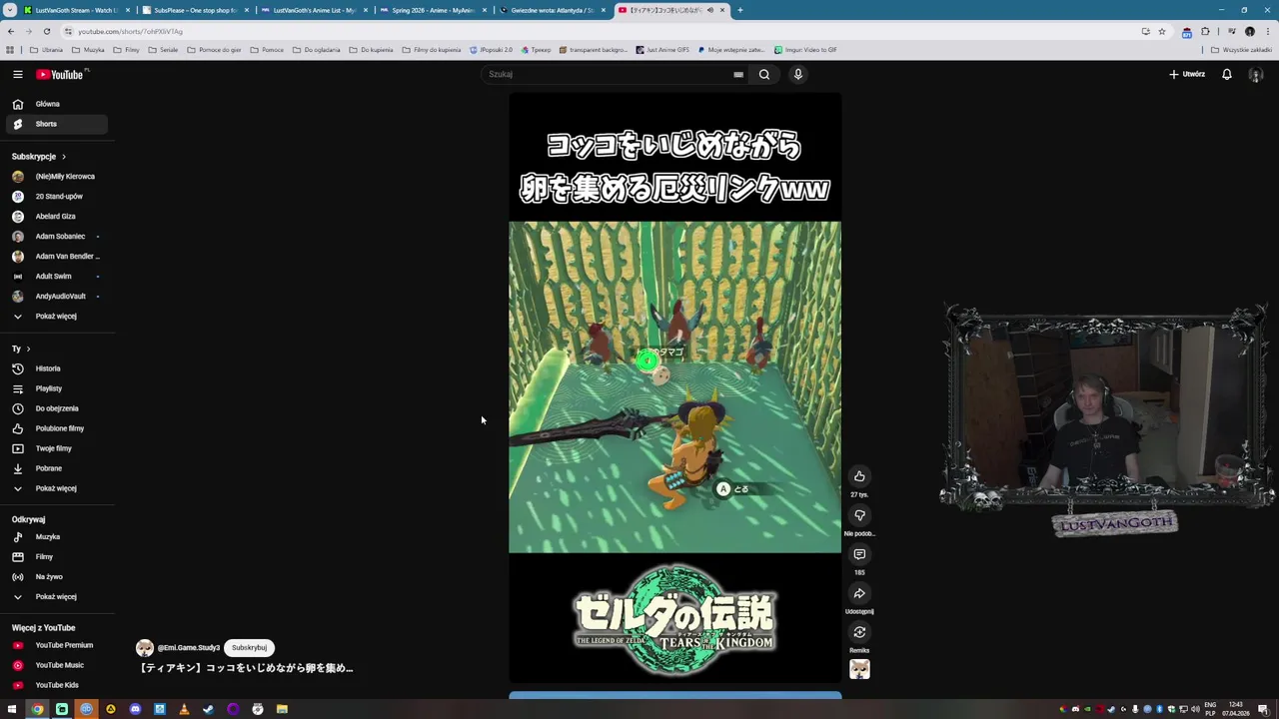The image size is (1279, 719).
Task: Open Chrome three-dot menu
Action: [1268, 31]
